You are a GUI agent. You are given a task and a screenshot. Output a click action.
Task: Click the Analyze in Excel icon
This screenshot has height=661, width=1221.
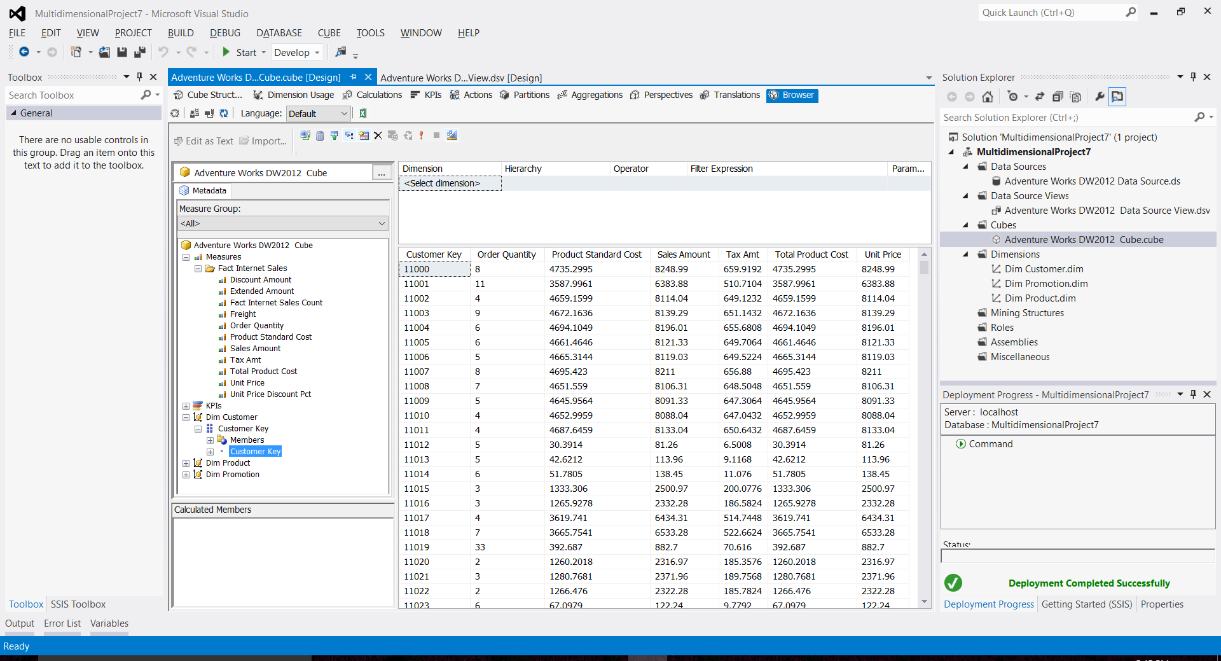[362, 113]
